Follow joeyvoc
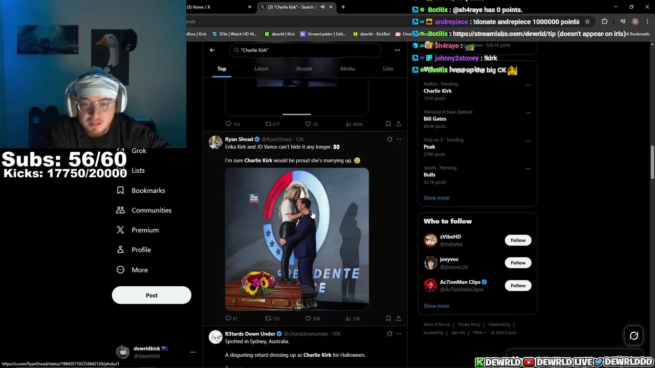The height and width of the screenshot is (368, 655). pos(518,263)
